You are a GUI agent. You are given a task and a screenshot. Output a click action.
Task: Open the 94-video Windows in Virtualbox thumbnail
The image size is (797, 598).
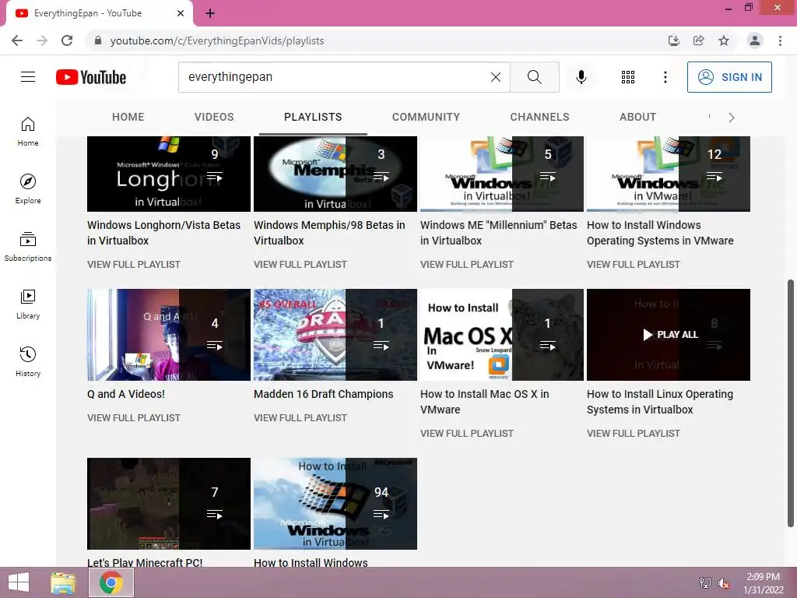point(335,504)
